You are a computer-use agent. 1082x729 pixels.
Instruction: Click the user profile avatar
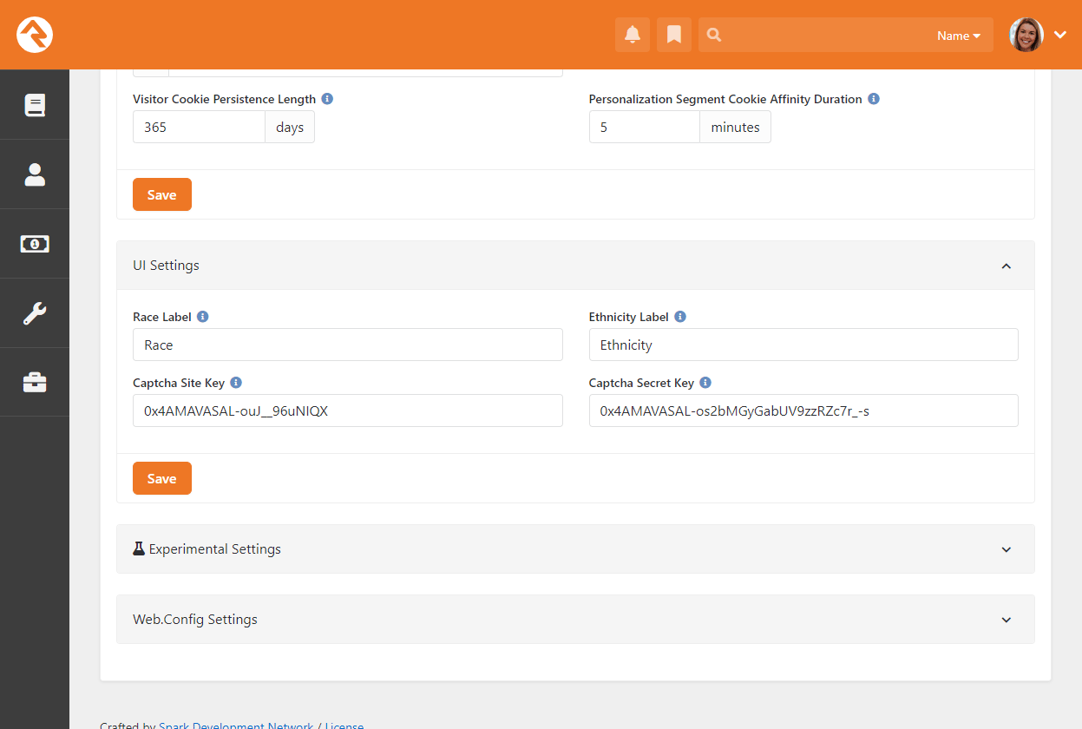click(1026, 35)
